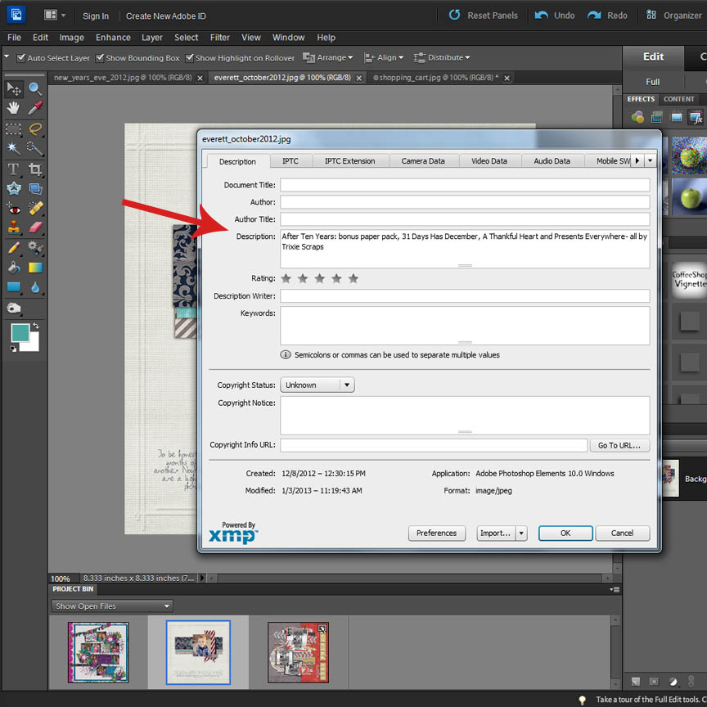707x707 pixels.
Task: Toggle Show Highlight on Rollover checkbox
Action: click(x=189, y=58)
